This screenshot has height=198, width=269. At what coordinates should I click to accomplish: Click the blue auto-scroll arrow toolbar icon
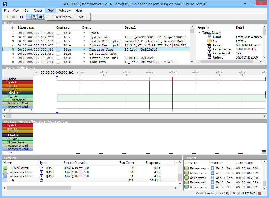(x=21, y=17)
